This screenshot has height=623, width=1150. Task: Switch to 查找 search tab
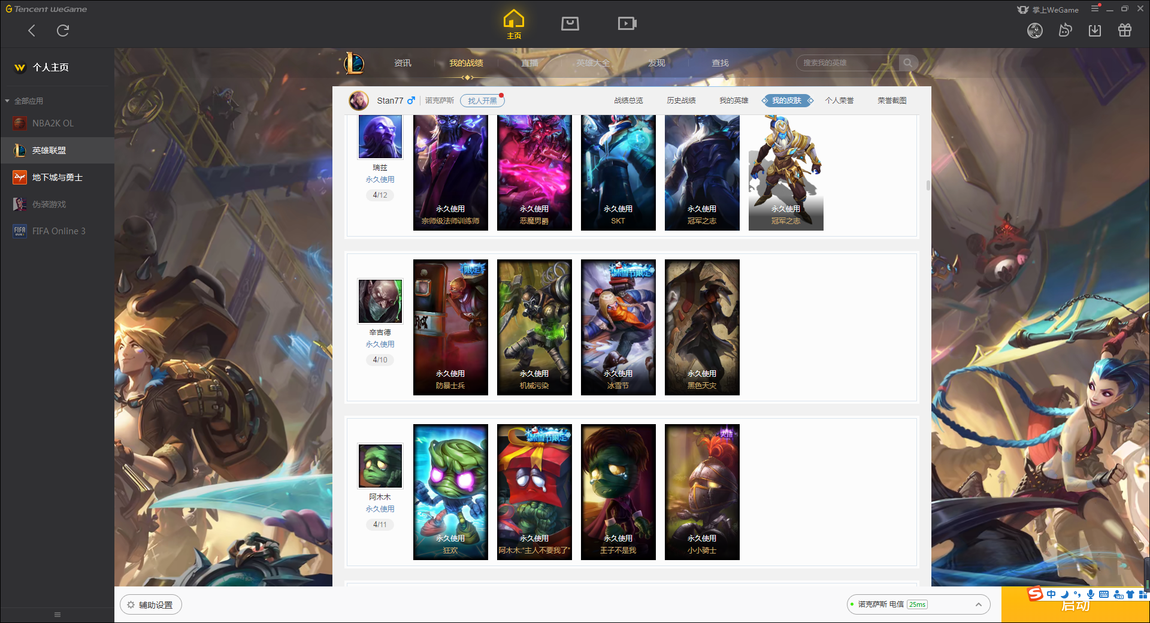pyautogui.click(x=720, y=63)
